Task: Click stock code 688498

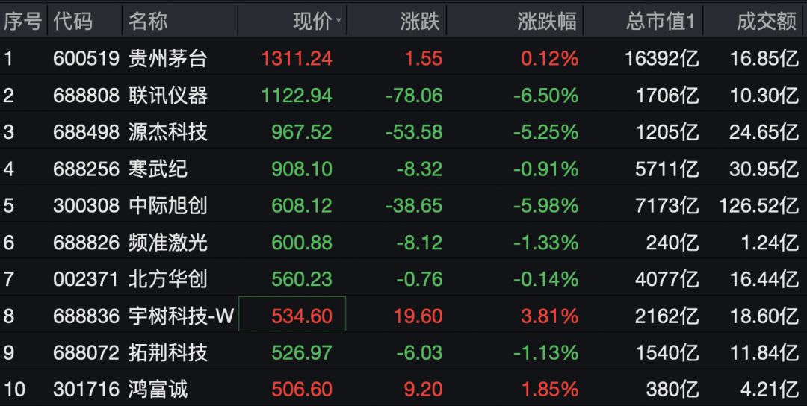Action: tap(86, 132)
